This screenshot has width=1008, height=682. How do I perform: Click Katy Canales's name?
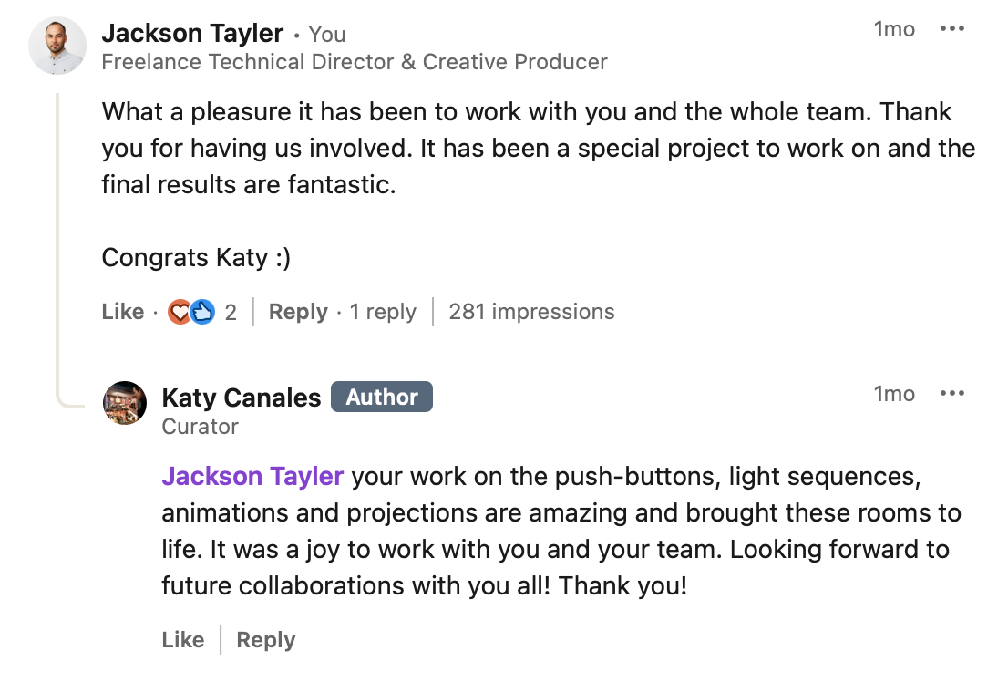click(x=242, y=398)
